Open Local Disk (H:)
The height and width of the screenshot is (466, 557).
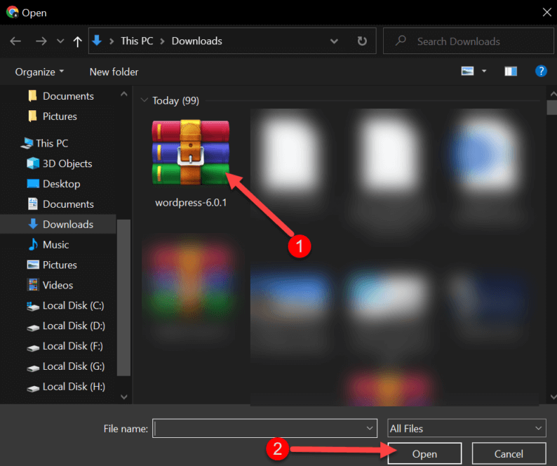66,387
